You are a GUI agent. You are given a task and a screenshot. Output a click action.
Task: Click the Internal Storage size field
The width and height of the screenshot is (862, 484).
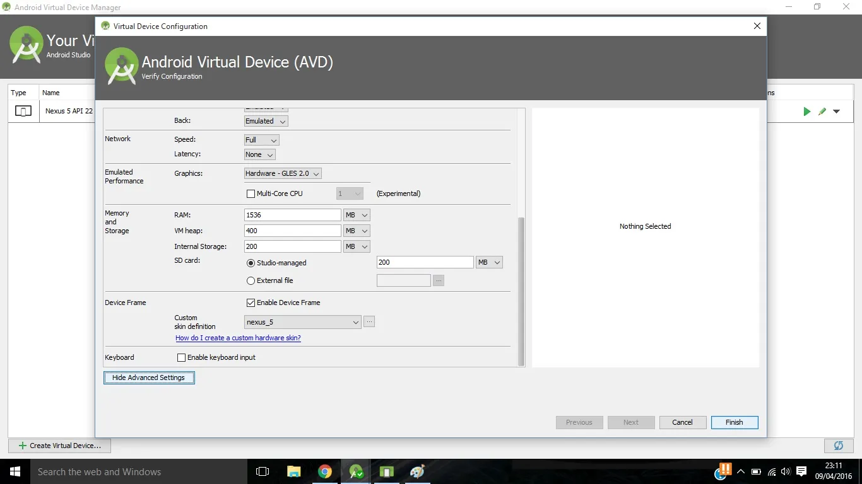[292, 246]
